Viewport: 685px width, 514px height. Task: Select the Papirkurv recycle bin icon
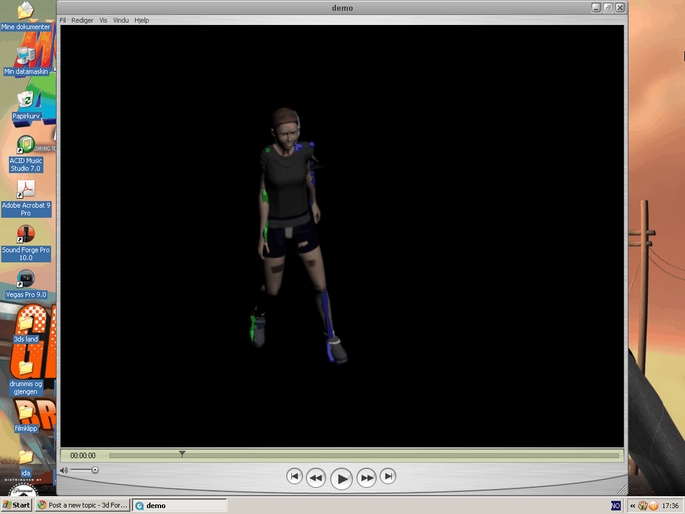point(26,106)
